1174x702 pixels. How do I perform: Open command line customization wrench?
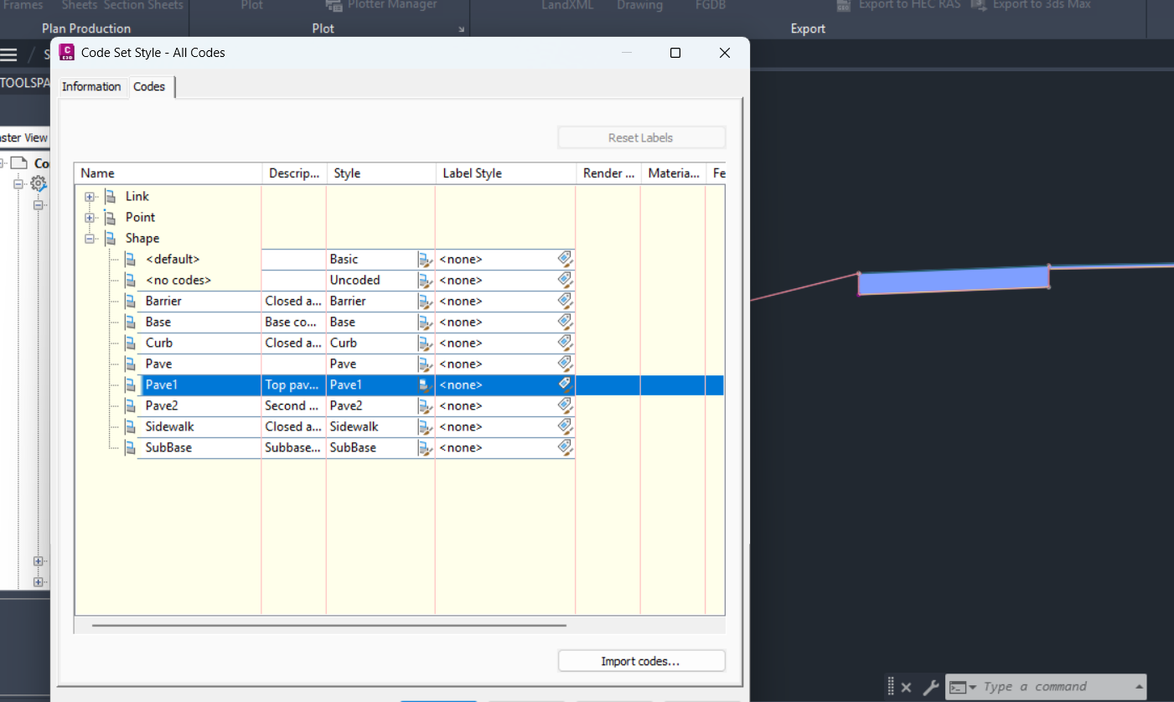coord(930,687)
